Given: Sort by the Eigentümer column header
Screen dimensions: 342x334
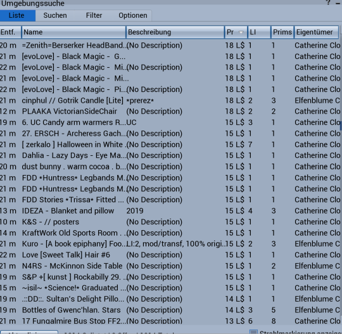Looking at the screenshot, I should point(316,32).
